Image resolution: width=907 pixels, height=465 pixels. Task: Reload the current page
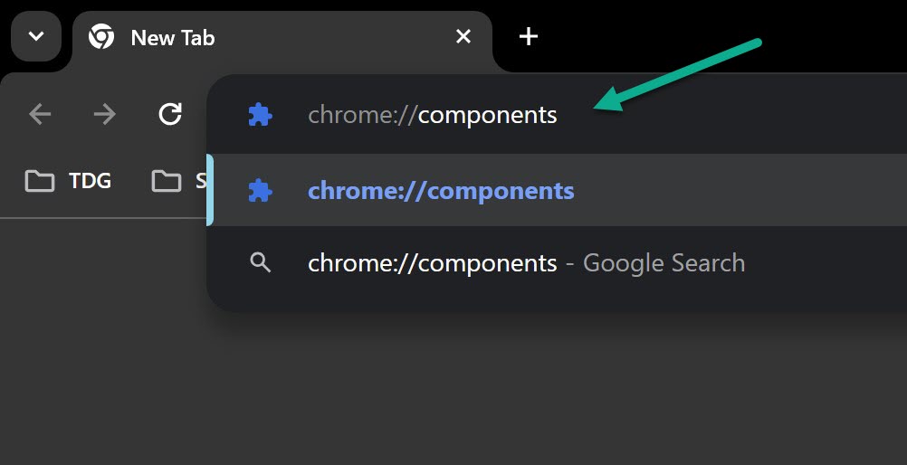tap(170, 114)
